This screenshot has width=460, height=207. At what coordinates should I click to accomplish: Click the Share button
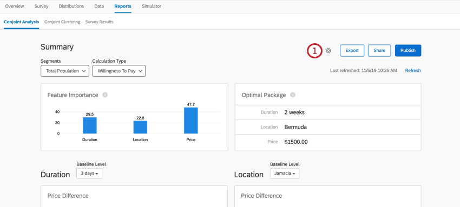[379, 50]
